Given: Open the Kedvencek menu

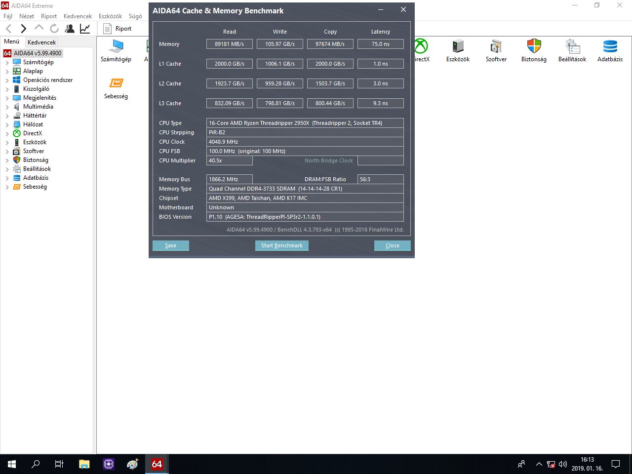Looking at the screenshot, I should pos(78,16).
